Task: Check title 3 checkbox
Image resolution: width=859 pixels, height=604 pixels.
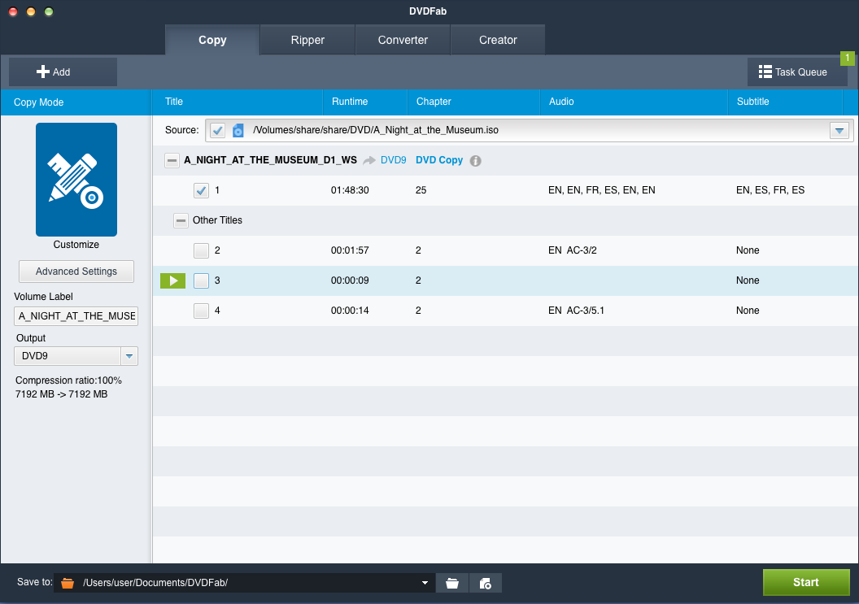Action: [201, 281]
